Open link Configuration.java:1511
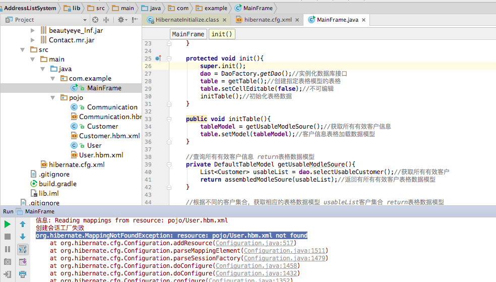496x282 pixels. coord(284,251)
